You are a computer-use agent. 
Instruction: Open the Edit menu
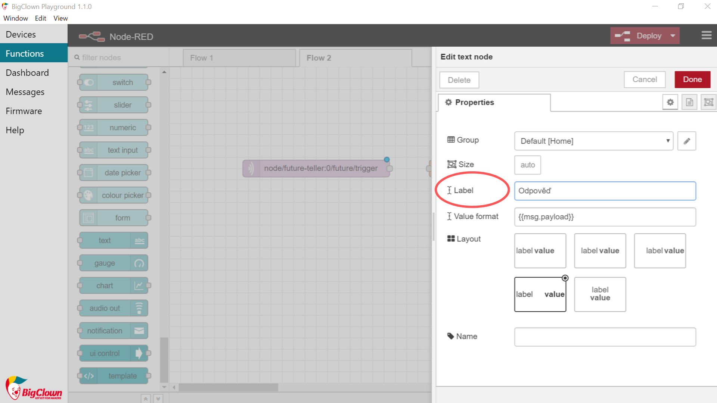click(40, 18)
